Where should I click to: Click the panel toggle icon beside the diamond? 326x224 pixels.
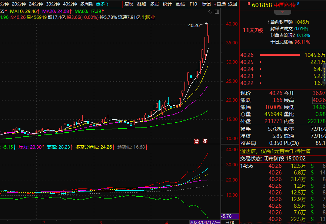(217, 12)
